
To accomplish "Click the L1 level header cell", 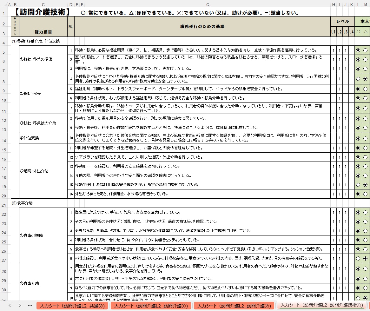I will click(x=333, y=32).
